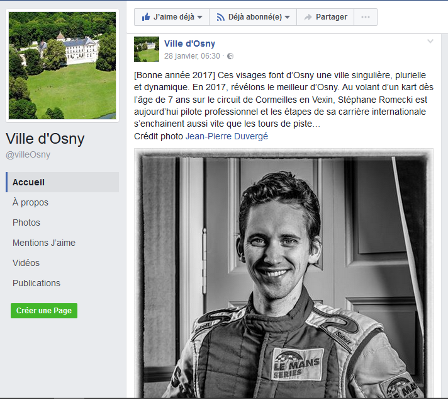Viewport: 448px width, 399px height.
Task: Click the globe privacy icon beside post date
Action: point(230,56)
